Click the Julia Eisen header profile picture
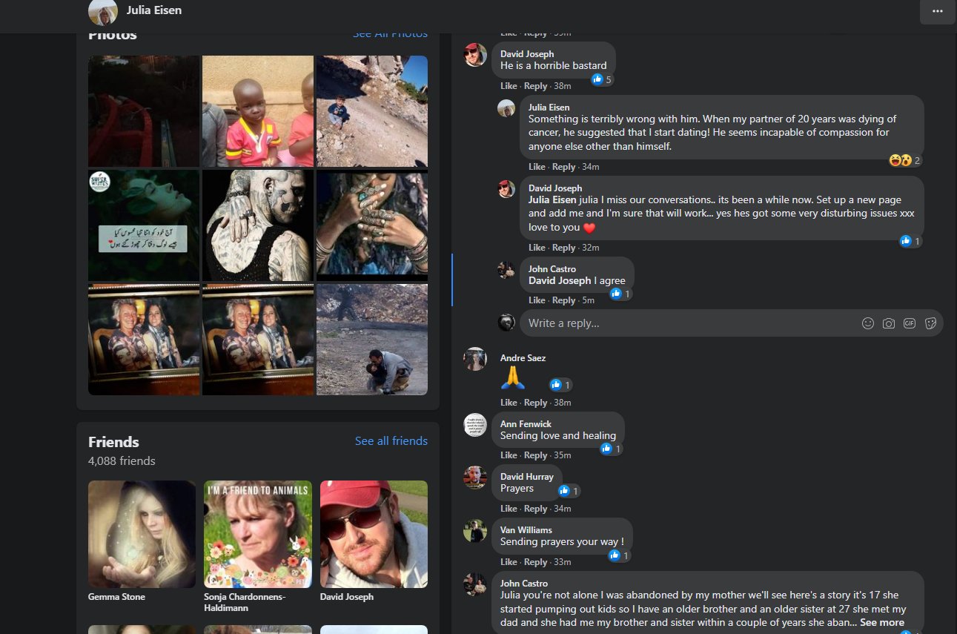 point(102,11)
